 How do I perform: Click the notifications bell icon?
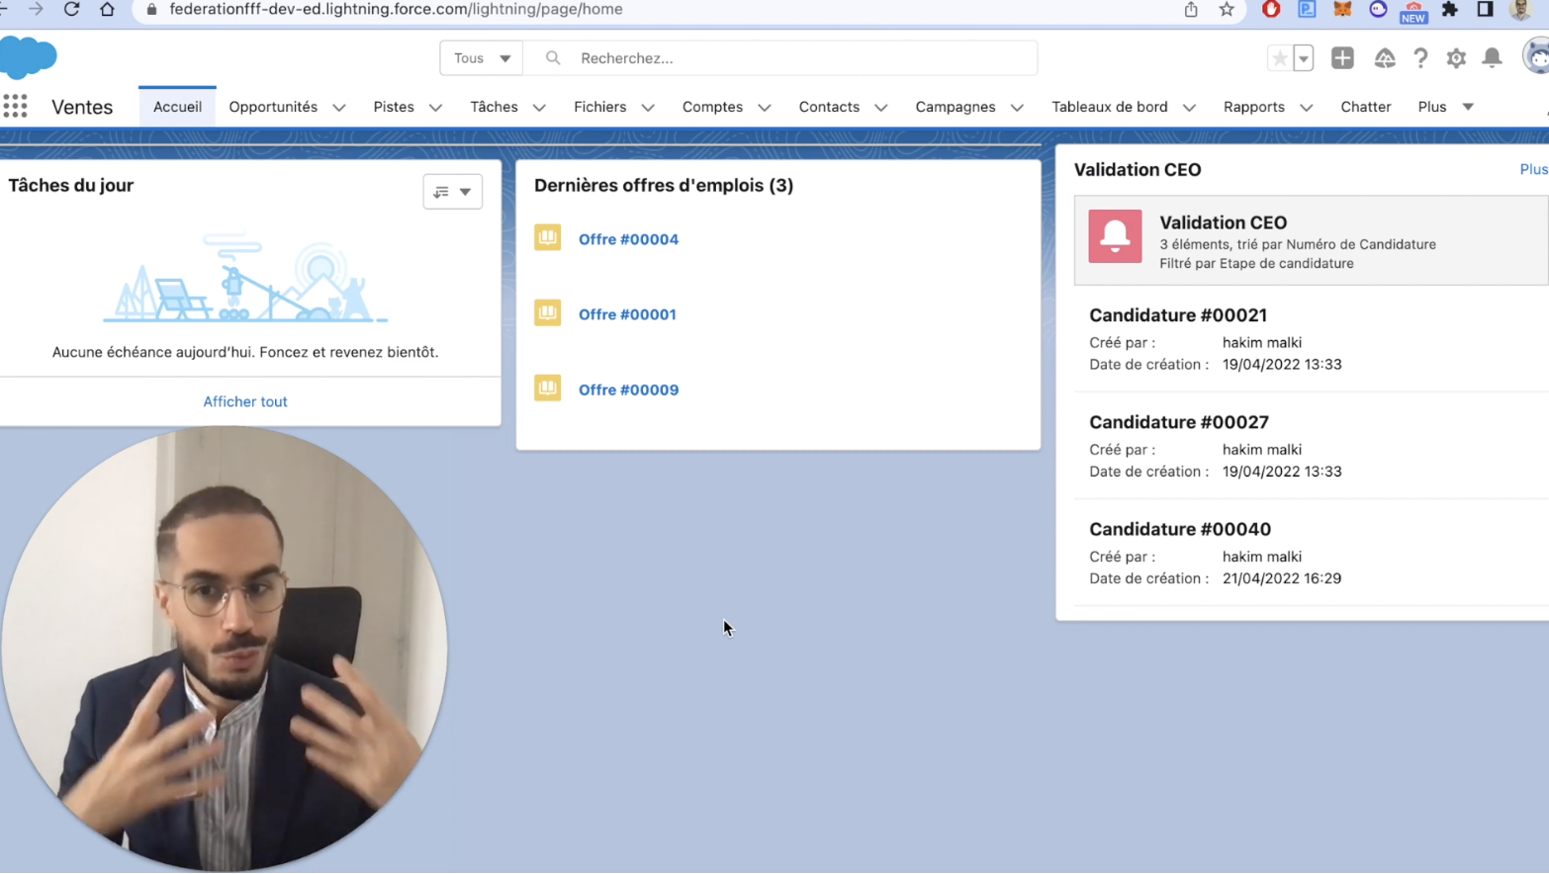click(1492, 58)
